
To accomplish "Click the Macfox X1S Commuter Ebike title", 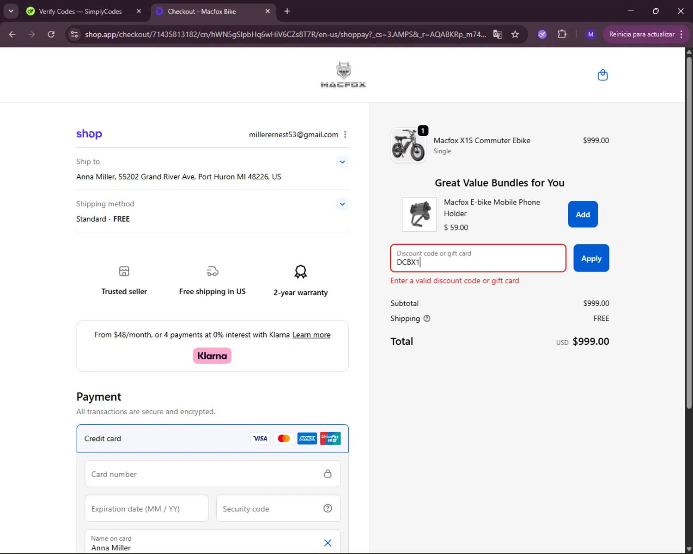I will tap(482, 140).
